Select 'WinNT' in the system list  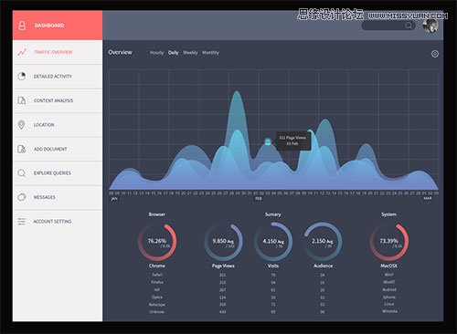coord(389,282)
